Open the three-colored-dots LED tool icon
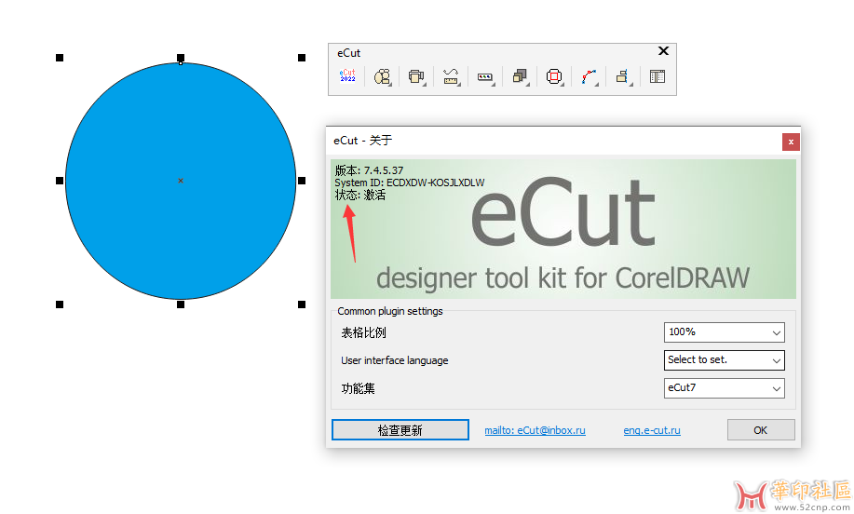The image size is (854, 514). 485,76
